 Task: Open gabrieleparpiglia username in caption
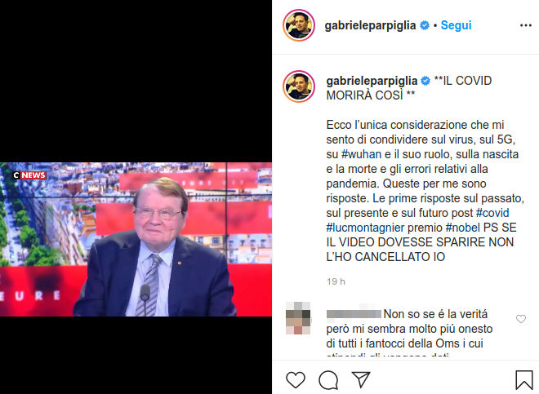tap(372, 81)
